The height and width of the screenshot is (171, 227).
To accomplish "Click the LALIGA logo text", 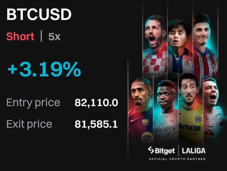I will [x=194, y=151].
